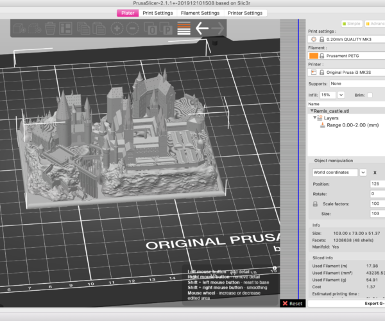Toggle the Brim checkbox
The image size is (385, 321).
(370, 95)
